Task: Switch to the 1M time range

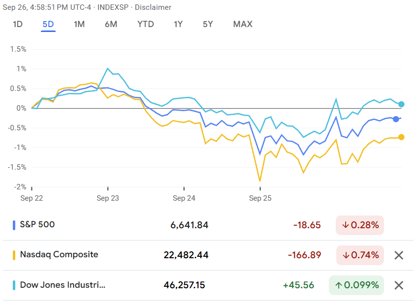Action: (79, 24)
